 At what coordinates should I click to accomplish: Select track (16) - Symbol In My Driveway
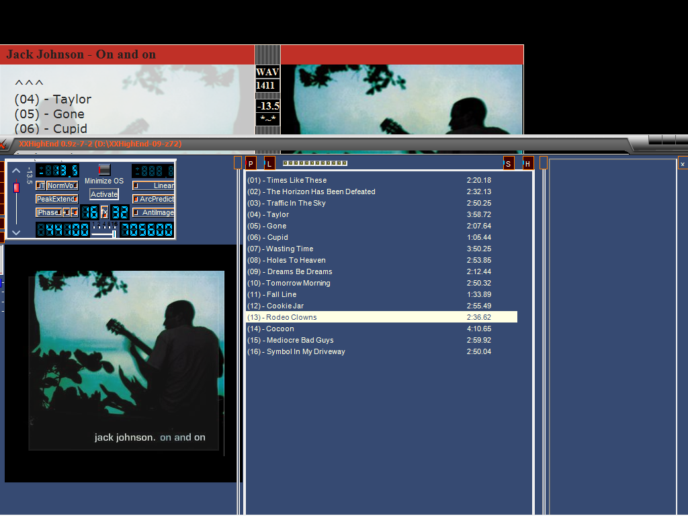click(x=382, y=351)
